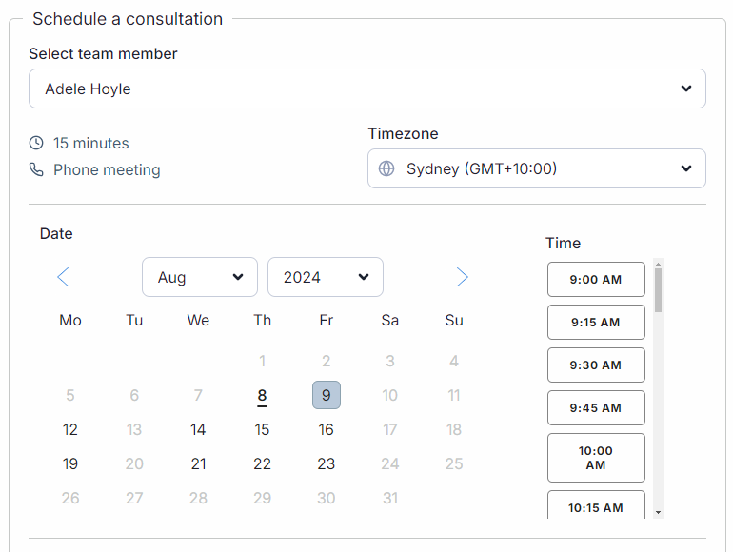Viewport: 733px width, 552px height.
Task: Pick the 10:00 AM time slot
Action: click(596, 458)
